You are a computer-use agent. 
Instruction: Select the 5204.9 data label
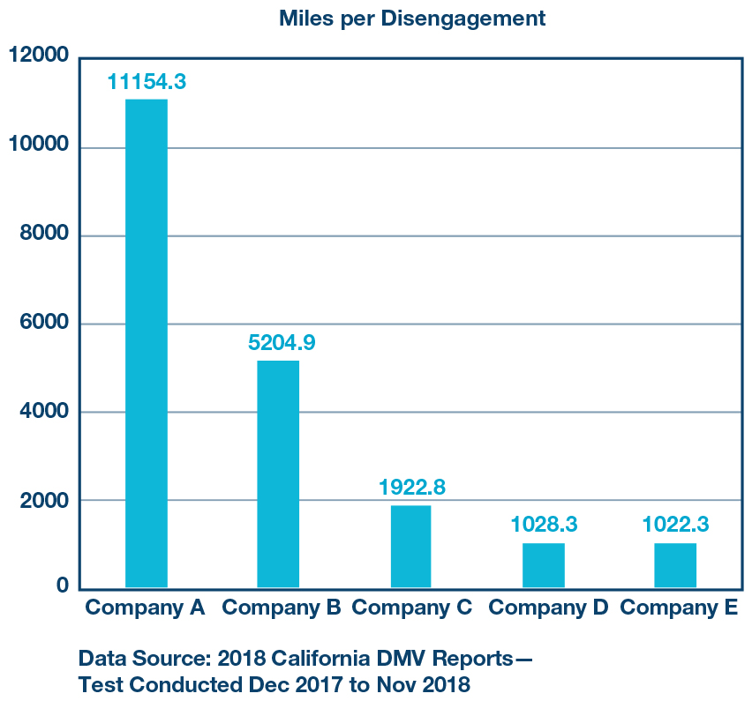[282, 343]
